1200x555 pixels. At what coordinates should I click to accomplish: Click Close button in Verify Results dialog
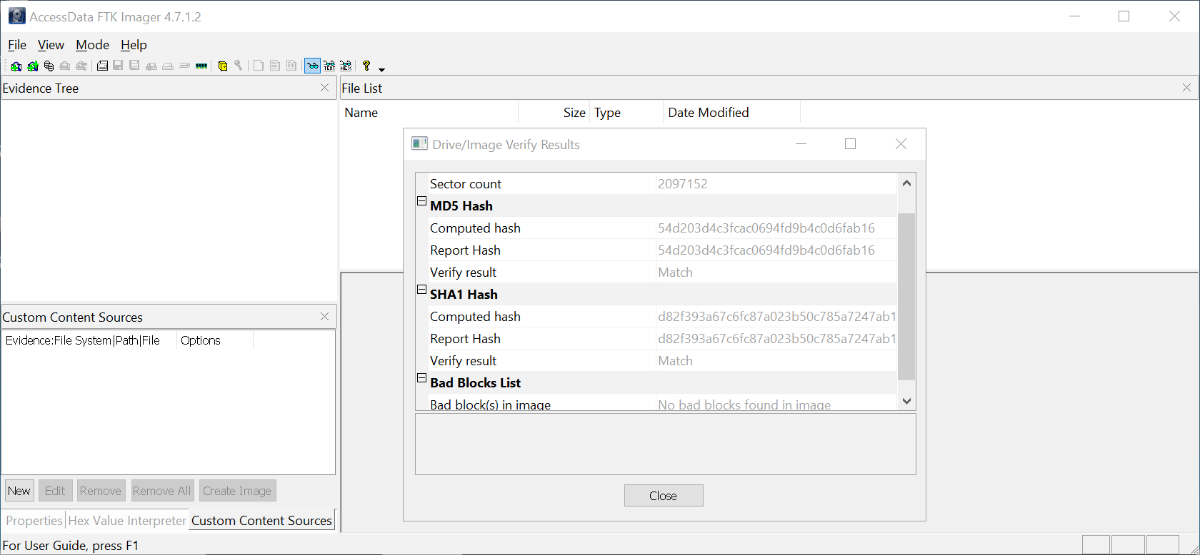664,496
